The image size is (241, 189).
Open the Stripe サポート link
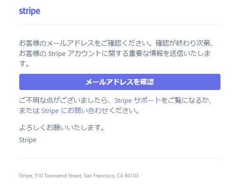138,100
